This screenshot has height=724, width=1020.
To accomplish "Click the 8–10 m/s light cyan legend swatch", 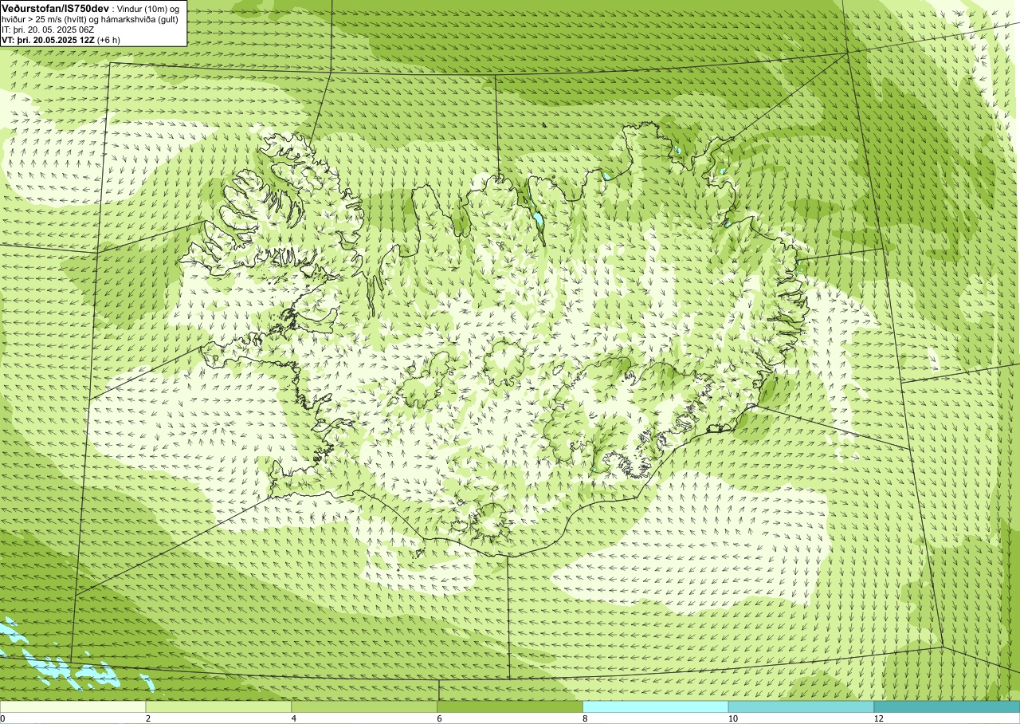I will click(x=656, y=706).
